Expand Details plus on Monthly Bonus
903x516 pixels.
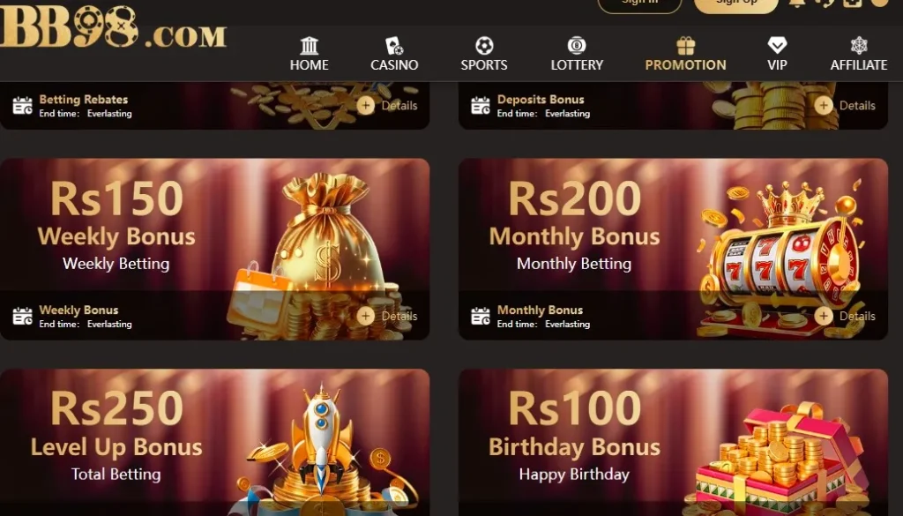(x=824, y=316)
